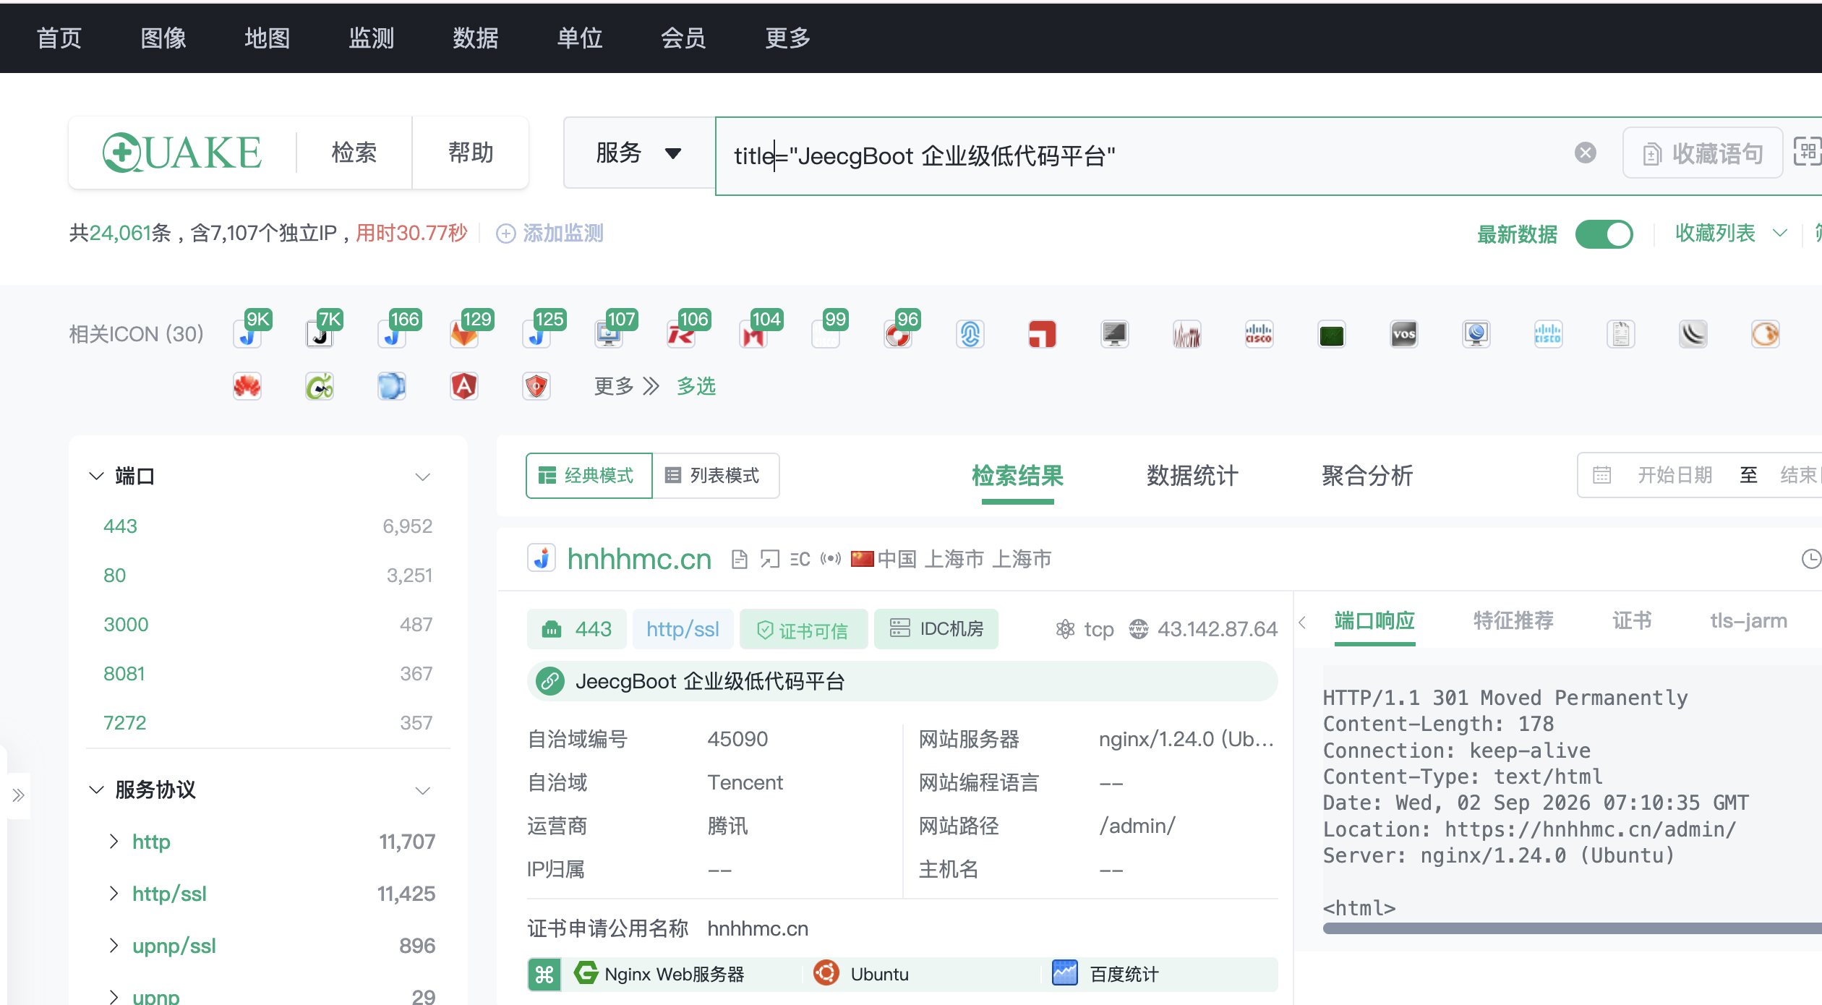Filter by port 443
Image resolution: width=1822 pixels, height=1005 pixels.
pos(120,526)
